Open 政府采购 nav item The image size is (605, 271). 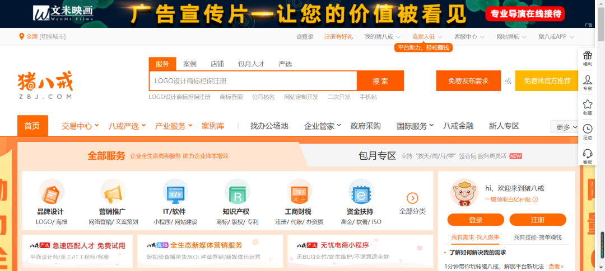(x=365, y=126)
